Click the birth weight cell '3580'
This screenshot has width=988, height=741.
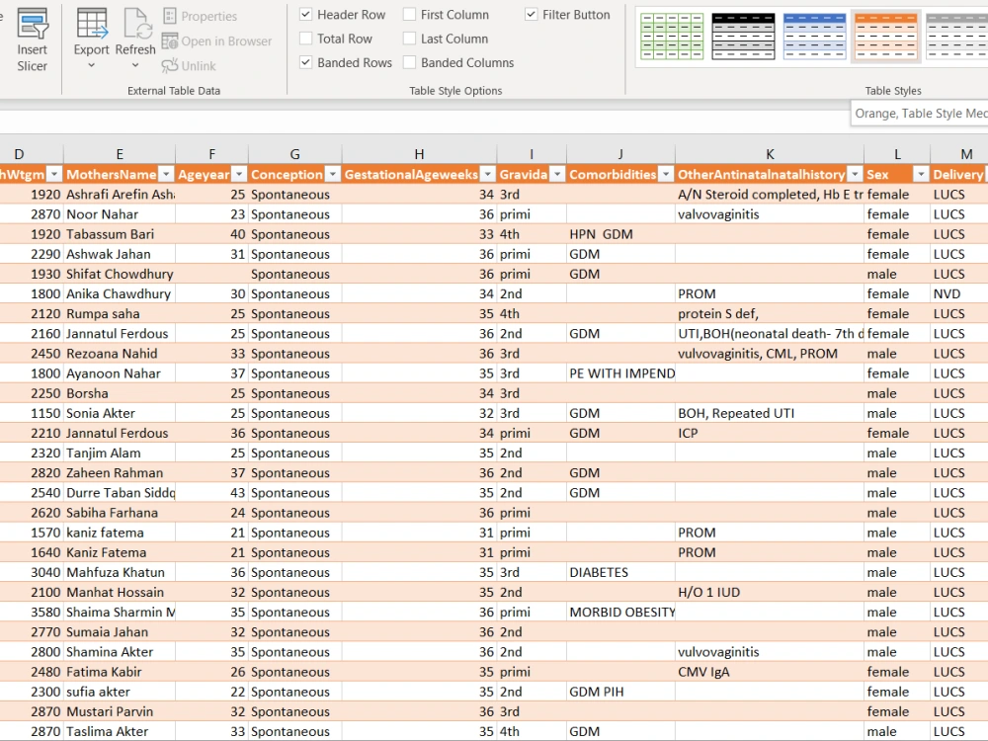[32, 612]
